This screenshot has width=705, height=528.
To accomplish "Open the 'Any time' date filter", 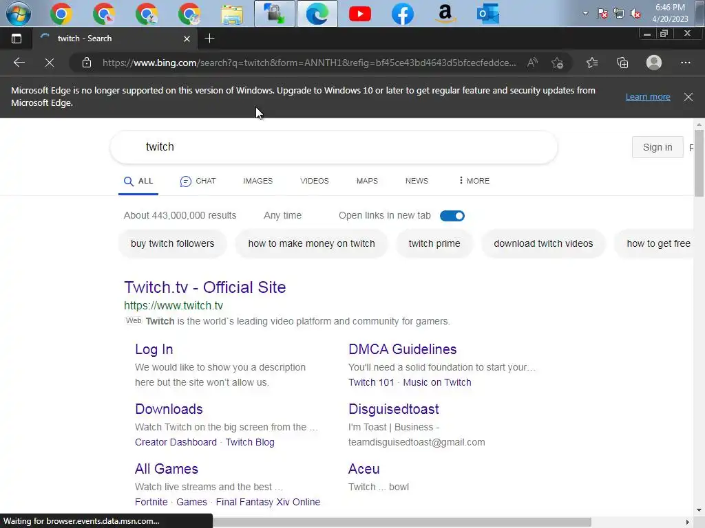I will point(282,215).
